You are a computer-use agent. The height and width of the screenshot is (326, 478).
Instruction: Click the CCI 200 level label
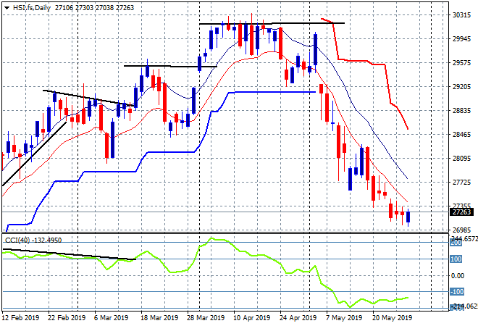click(456, 243)
